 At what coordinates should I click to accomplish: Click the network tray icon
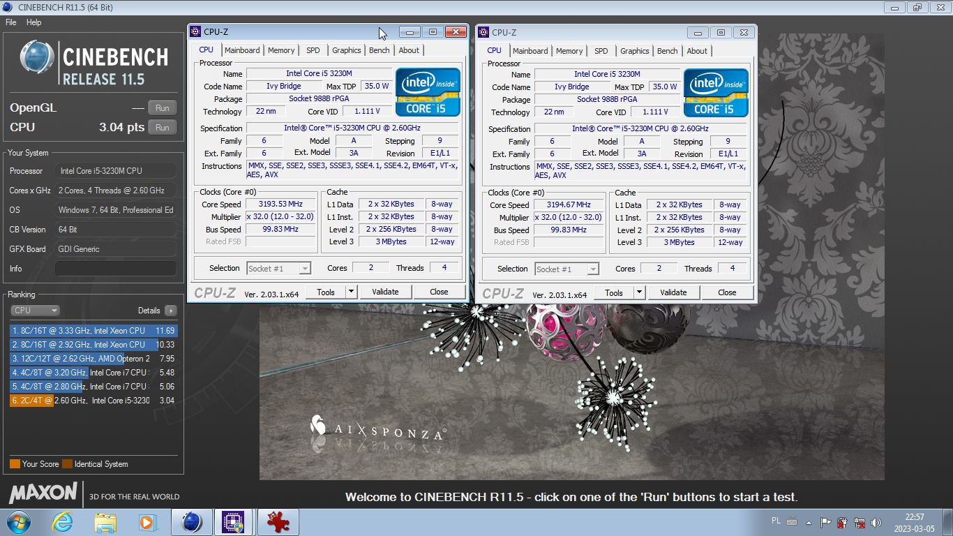pos(860,521)
